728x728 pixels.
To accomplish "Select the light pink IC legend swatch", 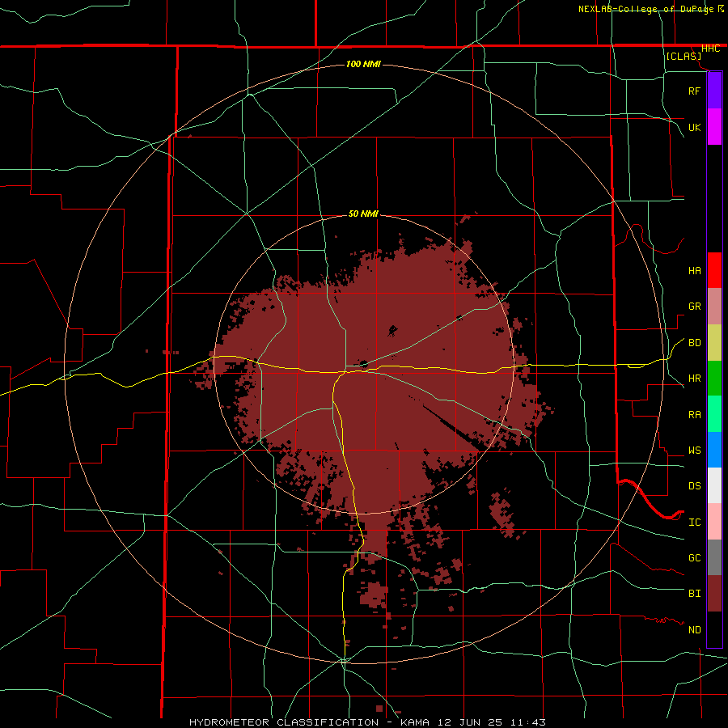I will tap(714, 522).
